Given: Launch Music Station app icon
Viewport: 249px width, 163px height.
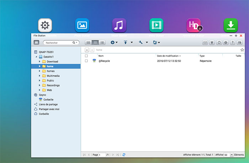Looking at the screenshot, I should [119, 25].
